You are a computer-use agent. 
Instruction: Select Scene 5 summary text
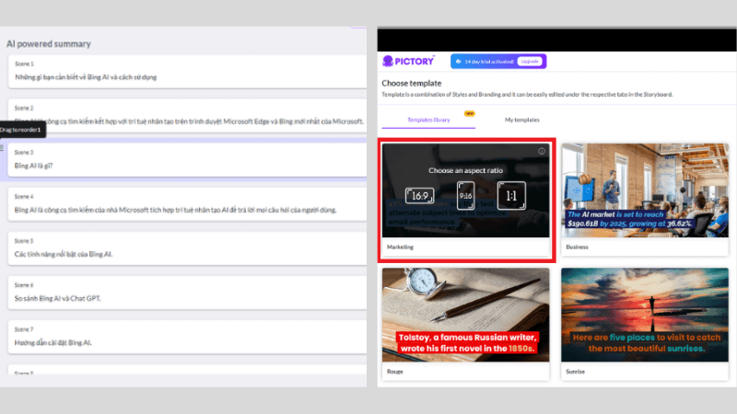coord(63,254)
